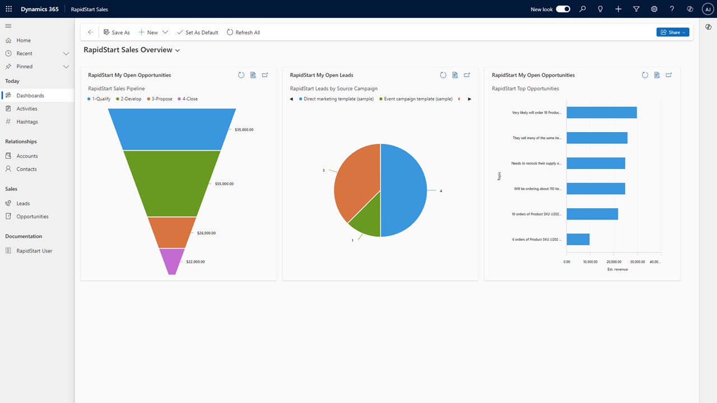
Task: Click the 'Very likely will order 18' bar
Action: point(602,113)
